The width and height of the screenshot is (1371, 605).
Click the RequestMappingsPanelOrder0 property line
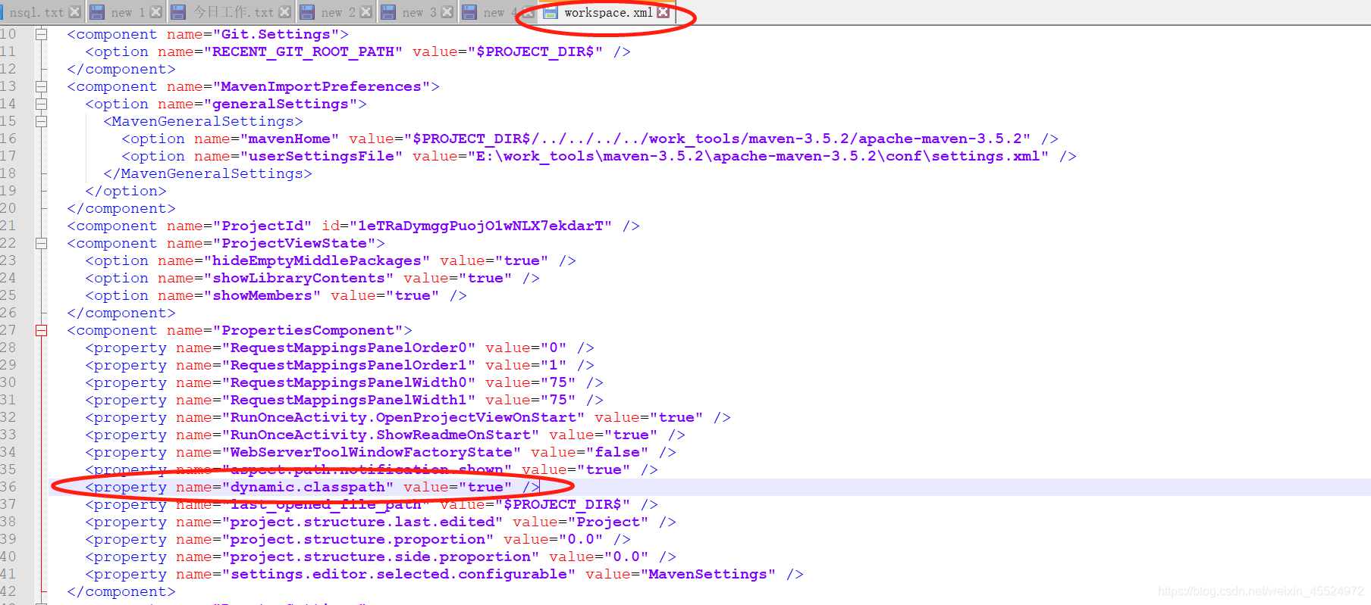coord(340,348)
